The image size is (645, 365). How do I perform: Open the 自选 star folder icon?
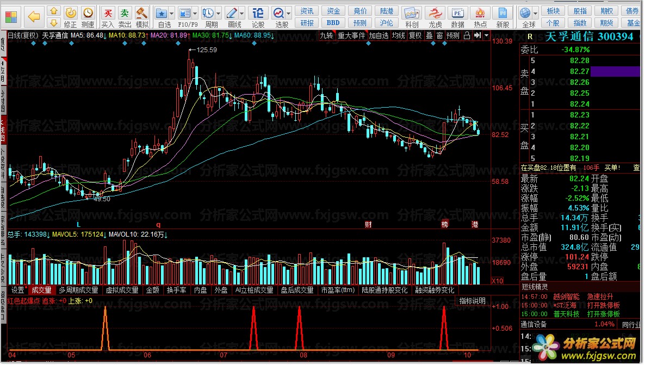(x=161, y=13)
